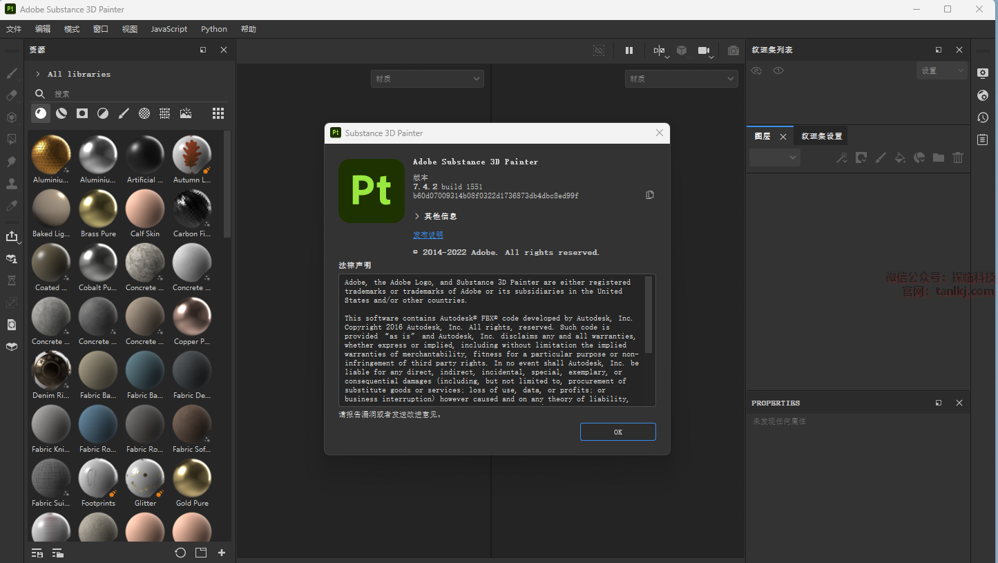The width and height of the screenshot is (998, 563).
Task: Open the left viewport 材质 dropdown
Action: (427, 79)
